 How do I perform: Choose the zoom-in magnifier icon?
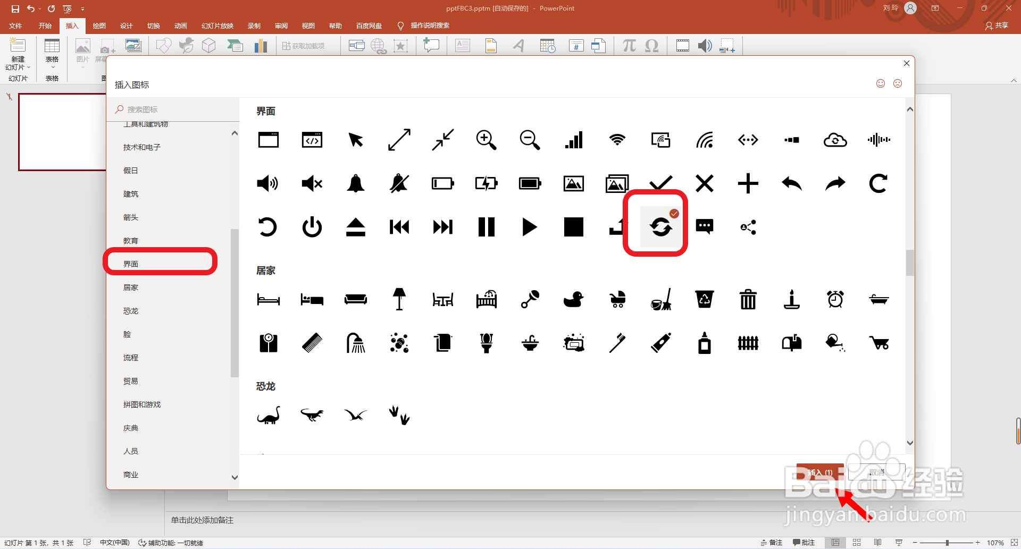coord(486,140)
